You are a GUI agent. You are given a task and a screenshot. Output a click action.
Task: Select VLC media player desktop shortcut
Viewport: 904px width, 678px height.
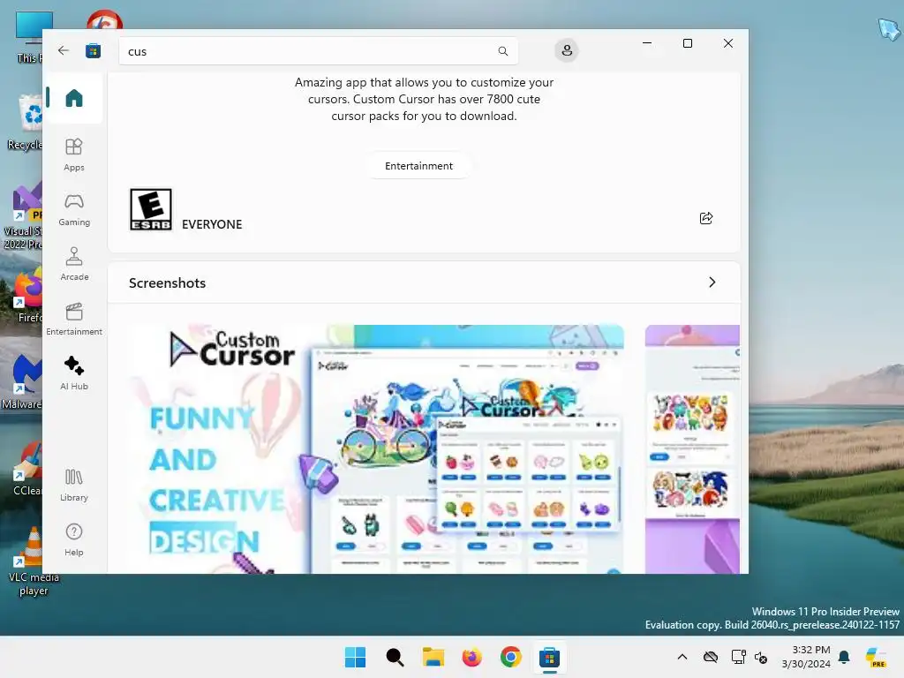[x=34, y=561]
